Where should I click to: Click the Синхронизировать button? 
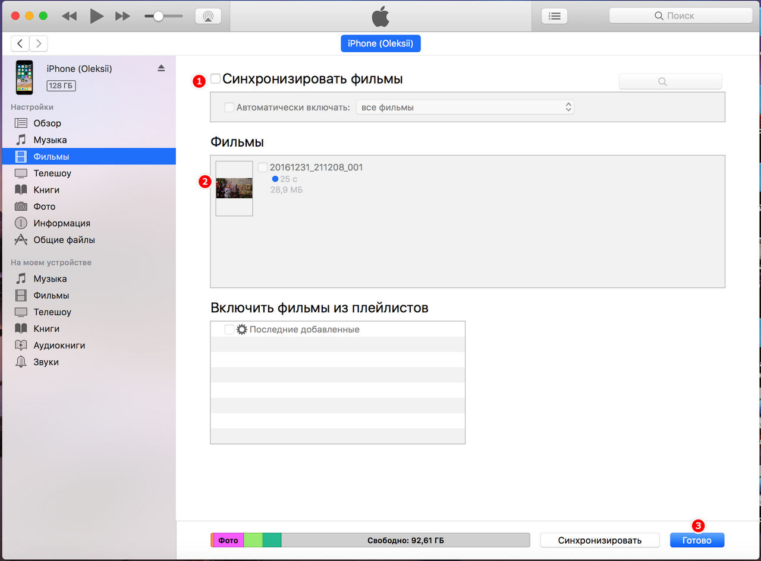[600, 540]
